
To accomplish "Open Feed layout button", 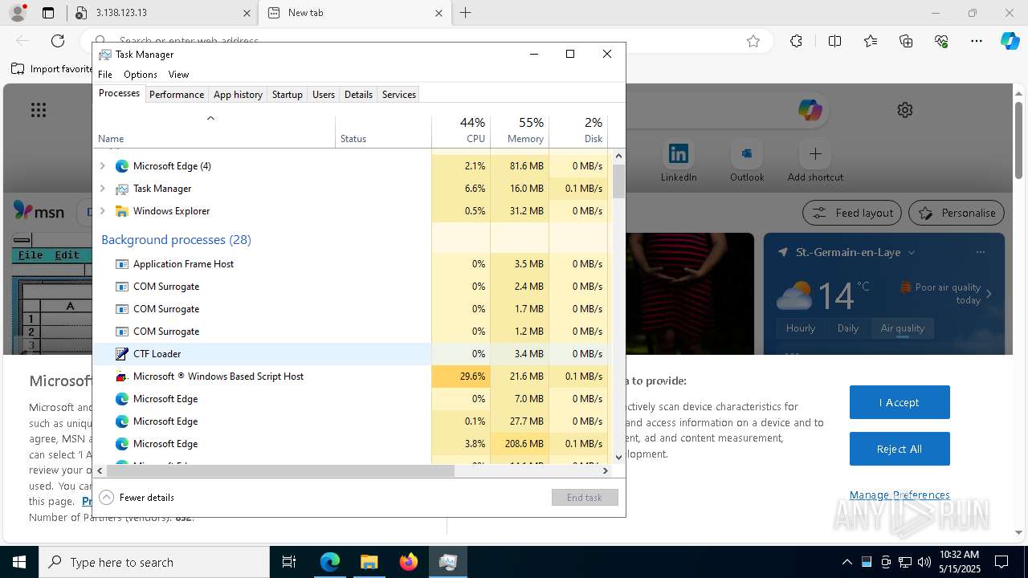I will pos(852,213).
